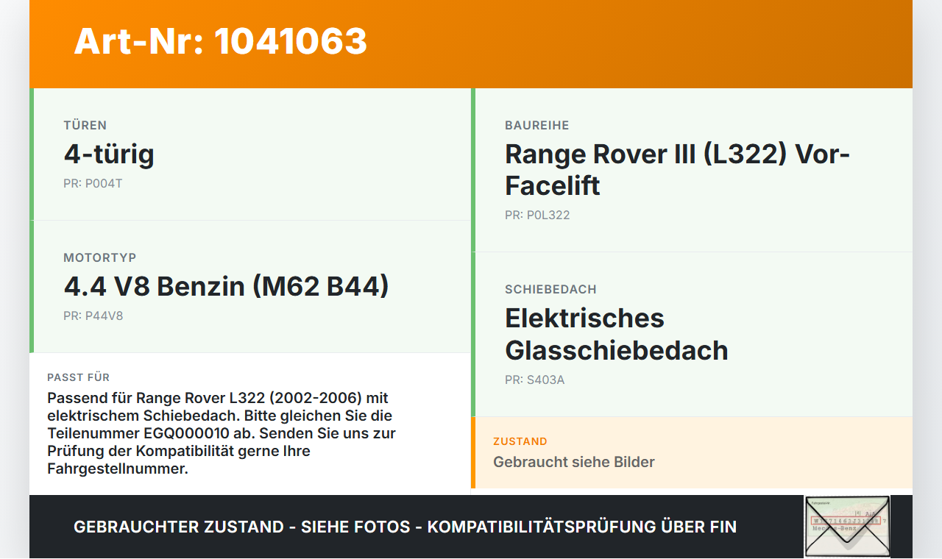Select the Art-Nr: 1041063 heading

(x=221, y=41)
